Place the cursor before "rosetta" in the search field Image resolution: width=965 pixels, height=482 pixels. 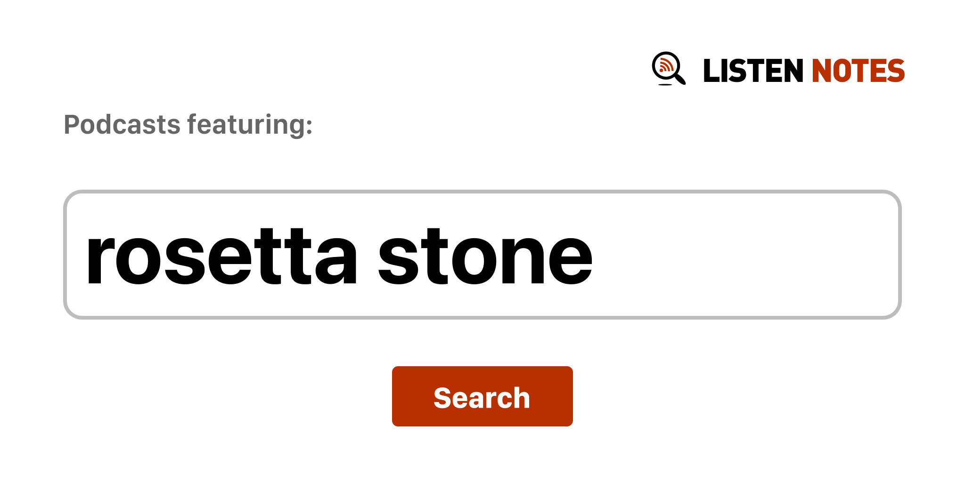click(85, 257)
